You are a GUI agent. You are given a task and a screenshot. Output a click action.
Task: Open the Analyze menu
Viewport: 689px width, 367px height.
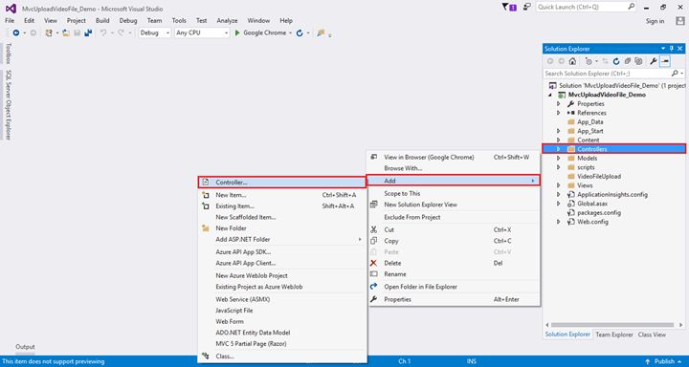click(x=227, y=21)
